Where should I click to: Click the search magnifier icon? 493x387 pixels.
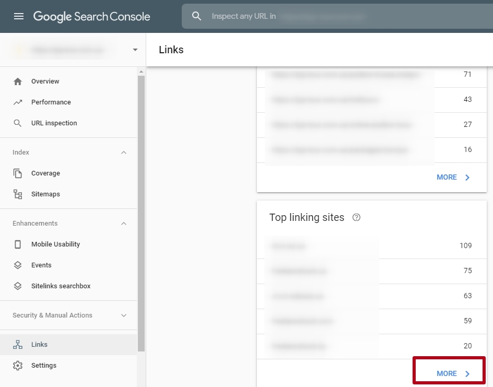pyautogui.click(x=196, y=16)
